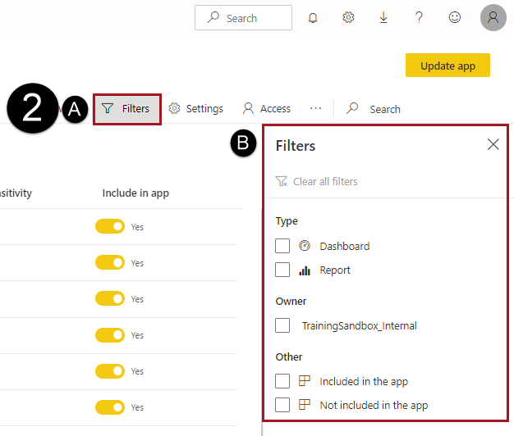Click the Other section heading
The height and width of the screenshot is (436, 514).
(x=289, y=357)
